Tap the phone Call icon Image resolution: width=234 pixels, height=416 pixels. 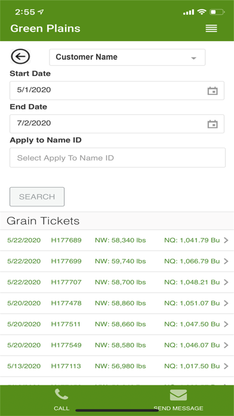point(61,394)
